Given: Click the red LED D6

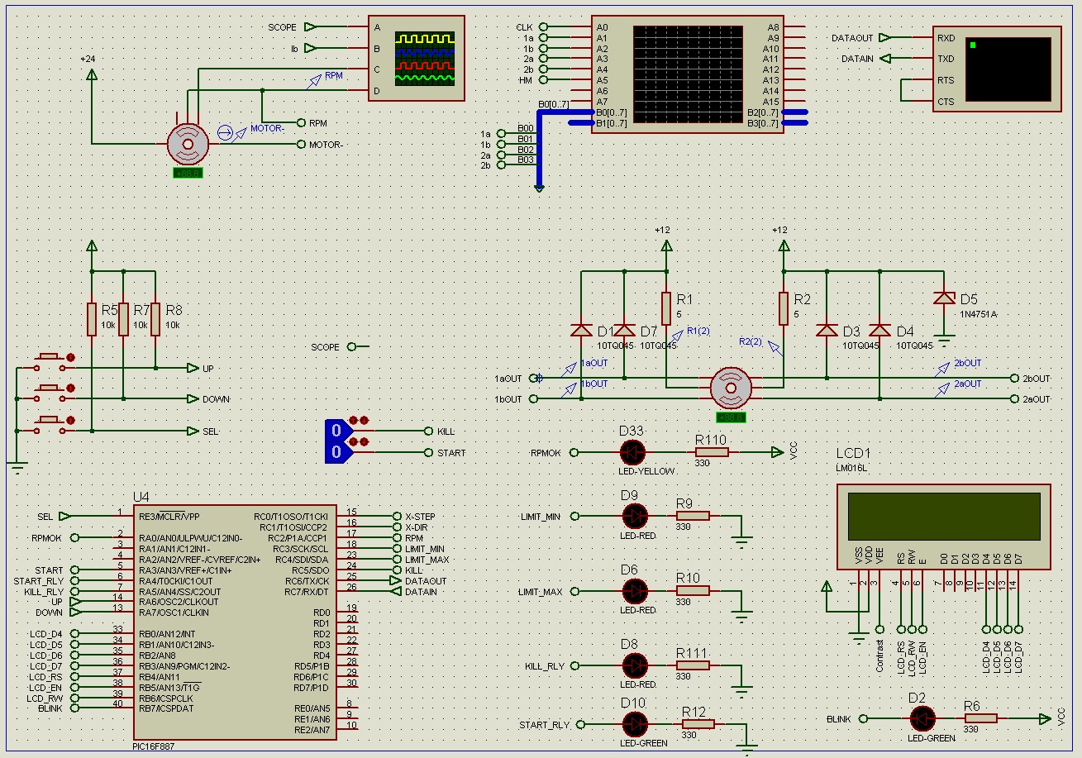Looking at the screenshot, I should [x=635, y=591].
